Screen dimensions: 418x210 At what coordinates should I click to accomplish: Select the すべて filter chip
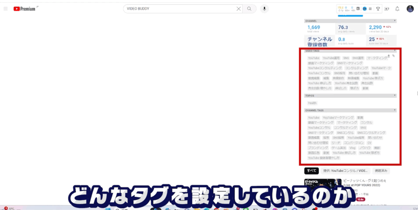[311, 170]
